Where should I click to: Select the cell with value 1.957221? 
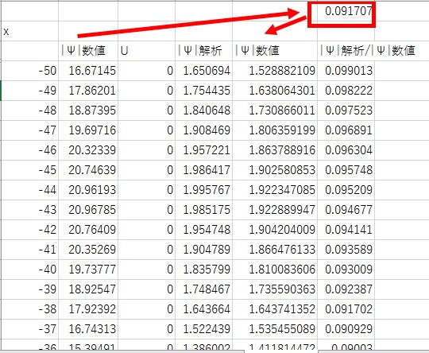(204, 150)
